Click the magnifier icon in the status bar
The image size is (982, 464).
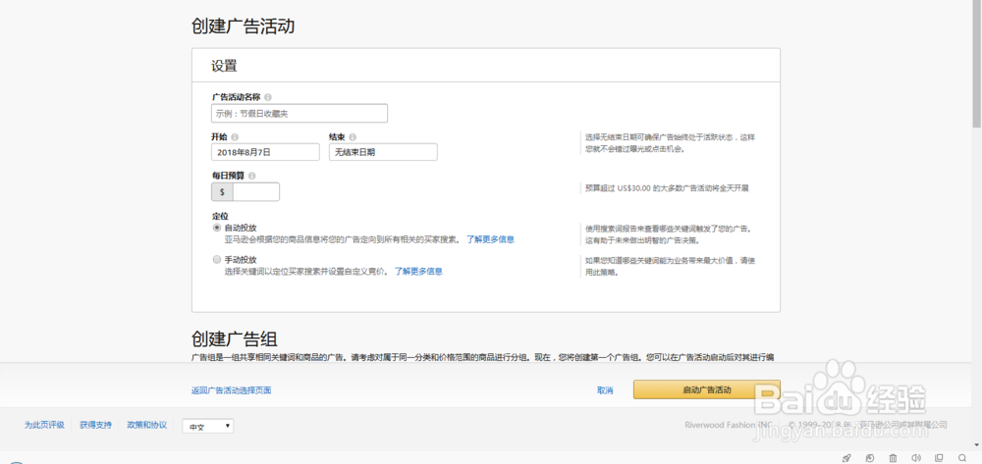click(x=962, y=457)
